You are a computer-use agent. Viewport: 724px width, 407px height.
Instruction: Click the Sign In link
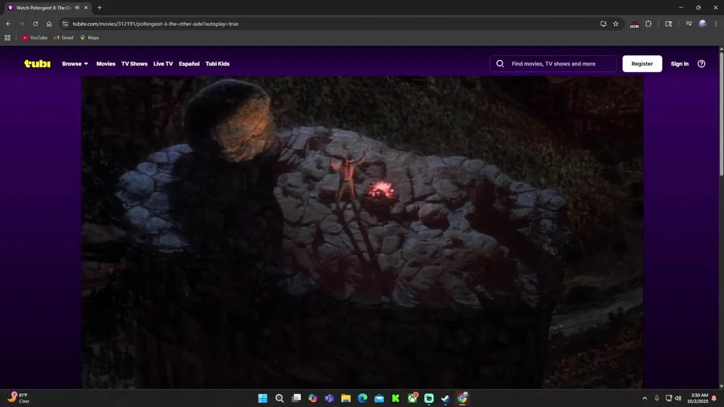pyautogui.click(x=679, y=64)
